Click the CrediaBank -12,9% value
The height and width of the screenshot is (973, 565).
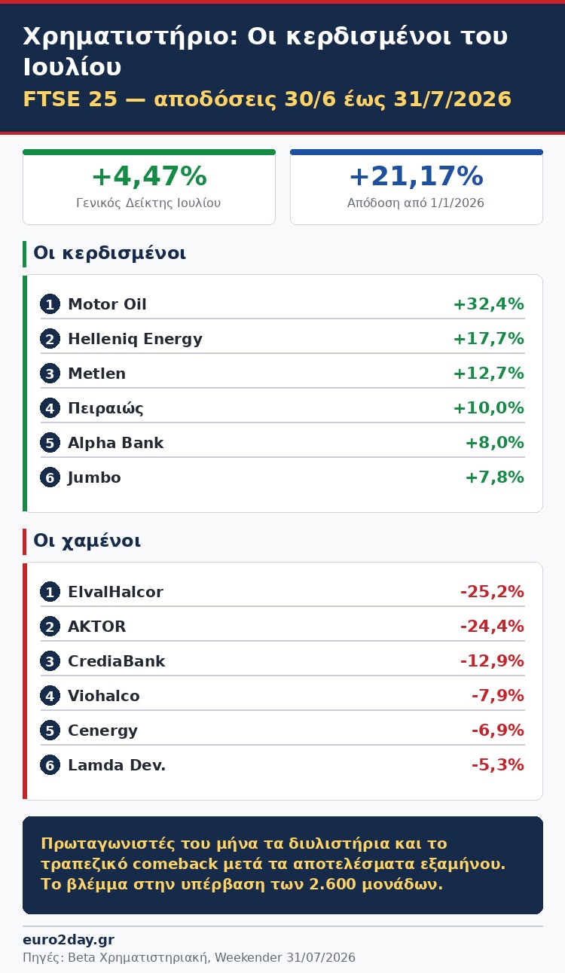pyautogui.click(x=492, y=661)
